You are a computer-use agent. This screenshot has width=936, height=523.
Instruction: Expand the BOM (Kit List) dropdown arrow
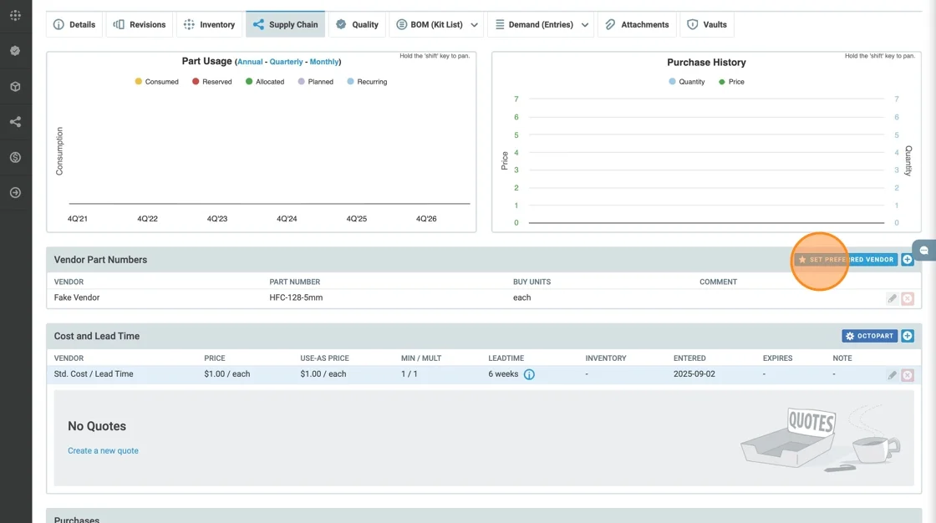coord(475,25)
